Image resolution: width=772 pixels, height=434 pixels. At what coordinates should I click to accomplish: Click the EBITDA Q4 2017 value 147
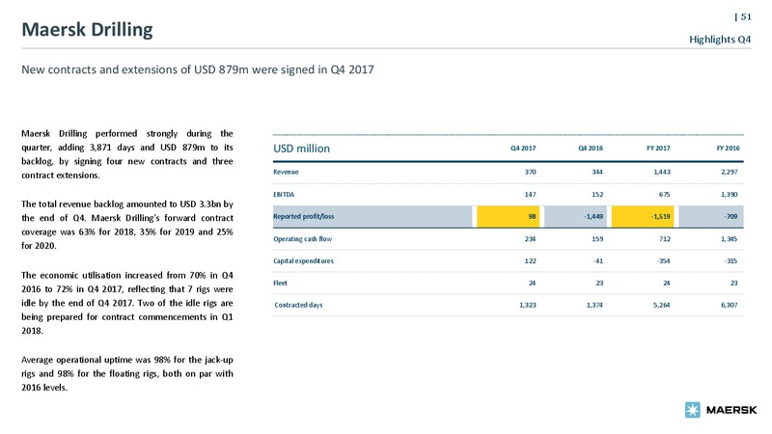(530, 195)
